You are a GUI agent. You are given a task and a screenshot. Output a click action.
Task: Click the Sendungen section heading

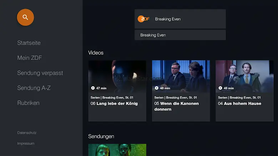(101, 136)
